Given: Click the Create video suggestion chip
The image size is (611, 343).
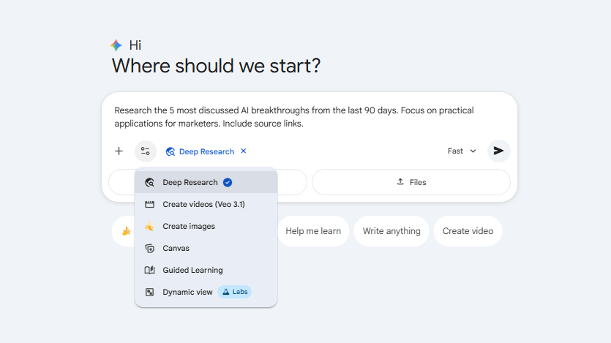Looking at the screenshot, I should tap(468, 231).
